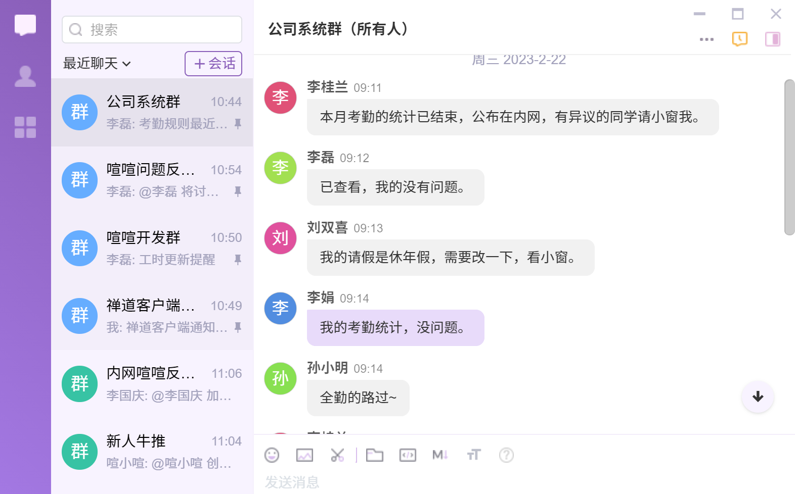Click the send image icon

304,455
